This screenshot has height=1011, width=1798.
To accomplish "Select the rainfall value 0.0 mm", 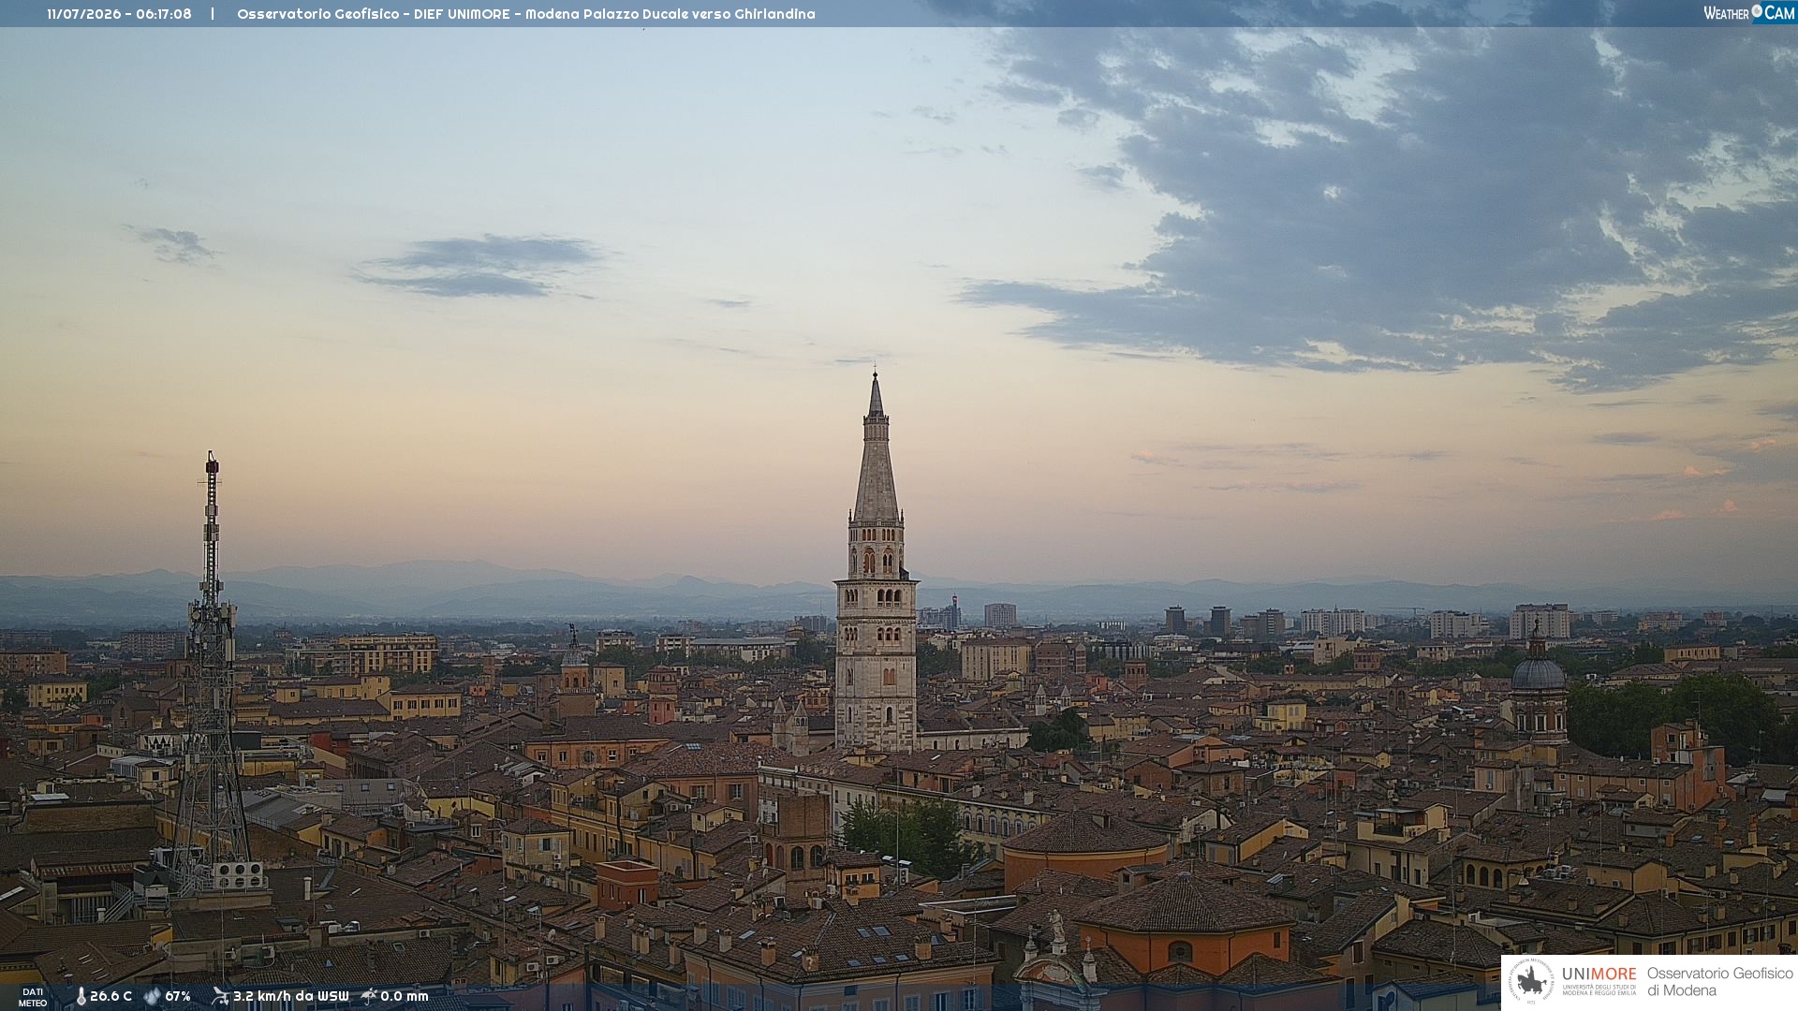I will (x=404, y=996).
